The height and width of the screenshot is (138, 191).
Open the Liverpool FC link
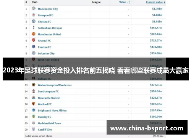coord(45,15)
